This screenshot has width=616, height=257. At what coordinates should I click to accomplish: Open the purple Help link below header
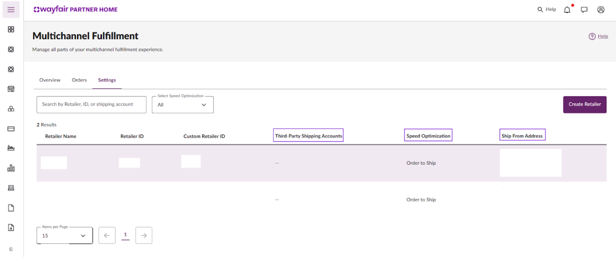click(x=599, y=36)
